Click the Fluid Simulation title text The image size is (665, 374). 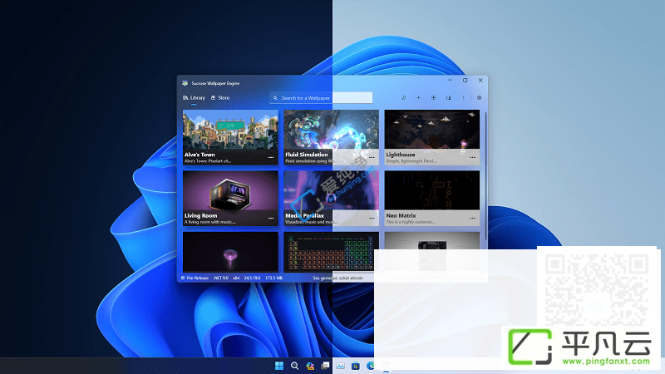(306, 155)
